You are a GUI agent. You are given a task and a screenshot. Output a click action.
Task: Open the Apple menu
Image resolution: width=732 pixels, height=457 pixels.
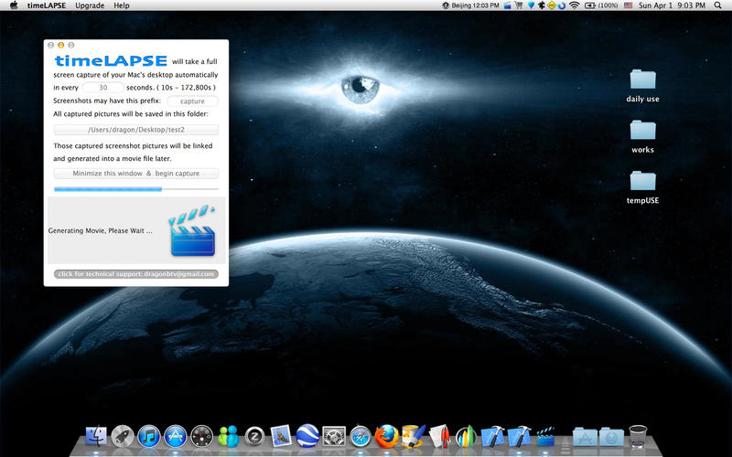(x=14, y=5)
